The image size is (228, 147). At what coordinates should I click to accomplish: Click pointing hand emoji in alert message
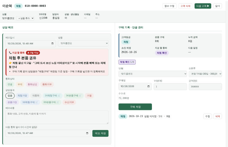click(10, 63)
